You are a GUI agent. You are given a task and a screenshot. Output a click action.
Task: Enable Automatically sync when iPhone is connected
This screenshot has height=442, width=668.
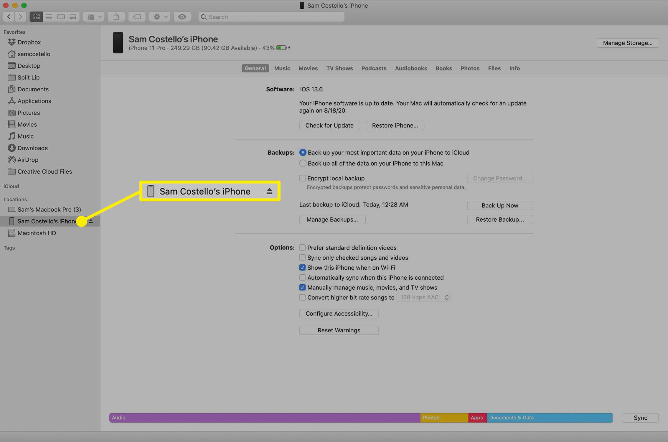point(302,278)
